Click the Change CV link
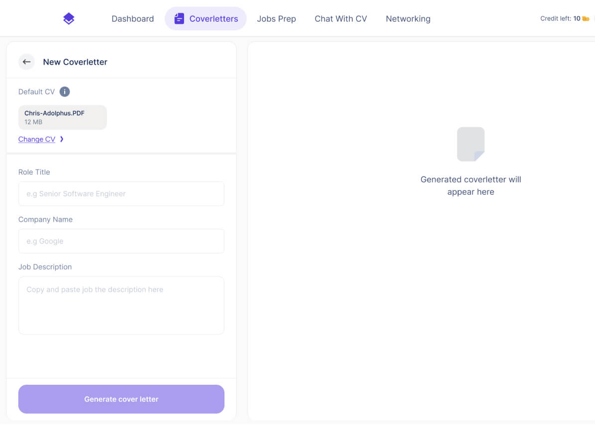 [37, 139]
